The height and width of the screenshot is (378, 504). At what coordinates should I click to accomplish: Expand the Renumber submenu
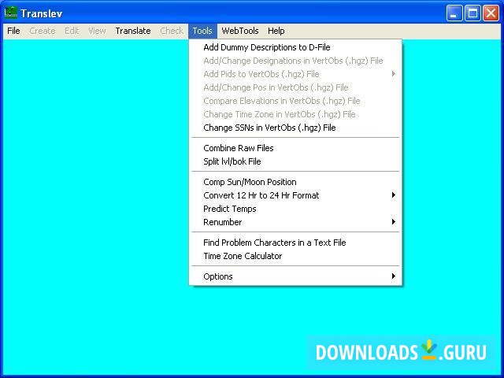tap(295, 222)
